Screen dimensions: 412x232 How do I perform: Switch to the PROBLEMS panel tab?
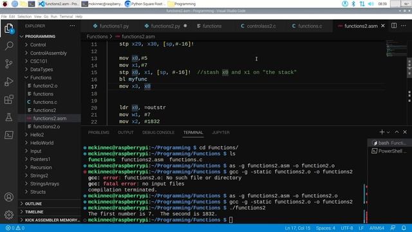tap(98, 133)
